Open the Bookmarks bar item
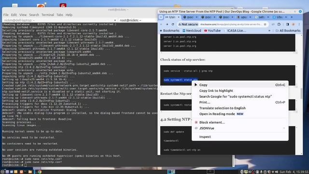The width and height of the screenshot is (309, 174). pyautogui.click(x=169, y=30)
